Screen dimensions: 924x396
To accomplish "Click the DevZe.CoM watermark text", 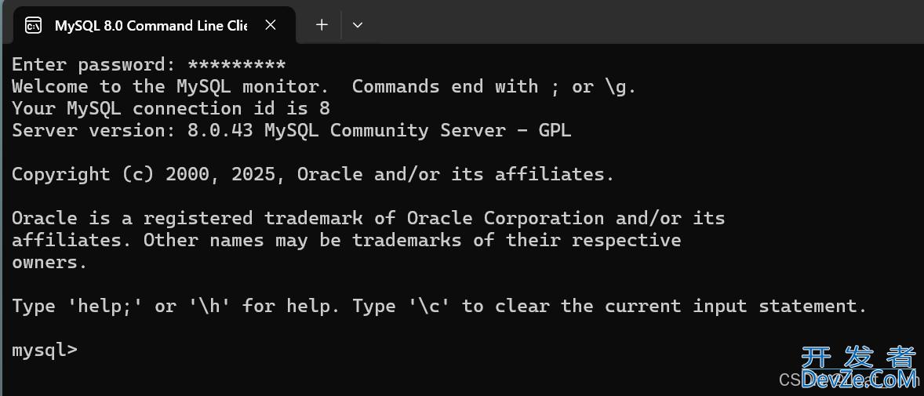I will tap(858, 380).
